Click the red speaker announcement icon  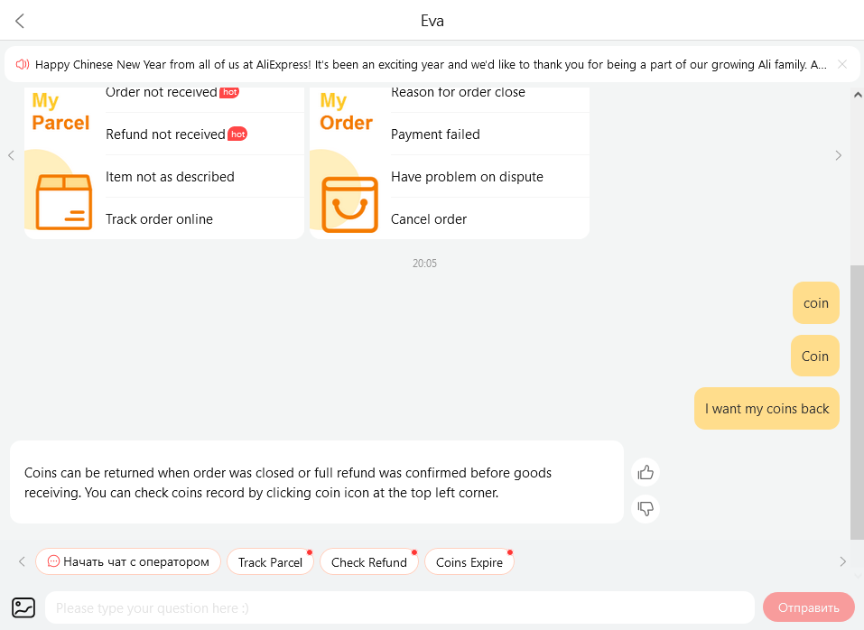(x=22, y=64)
